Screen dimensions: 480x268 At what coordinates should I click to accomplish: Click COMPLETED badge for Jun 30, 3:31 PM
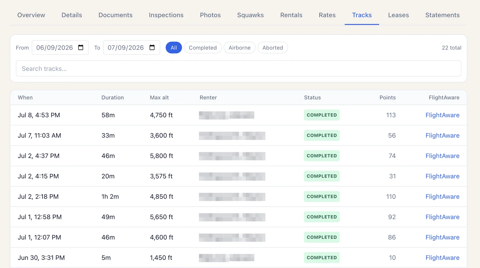(322, 258)
